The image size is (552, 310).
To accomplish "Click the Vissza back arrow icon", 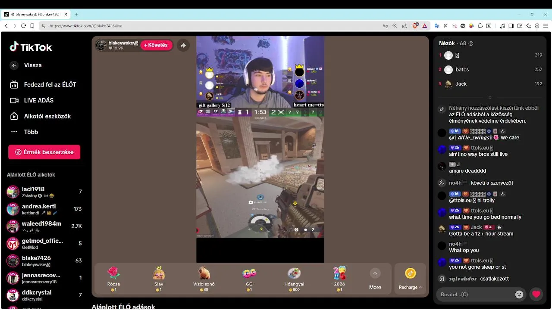I will (x=14, y=65).
